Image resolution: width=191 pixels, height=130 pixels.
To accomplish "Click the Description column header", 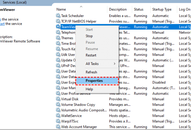I will (x=118, y=9).
